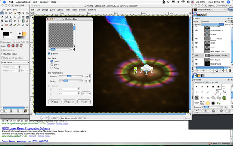Click the Wi-Fi icon in the menu bar
The height and width of the screenshot is (146, 233).
(183, 2)
